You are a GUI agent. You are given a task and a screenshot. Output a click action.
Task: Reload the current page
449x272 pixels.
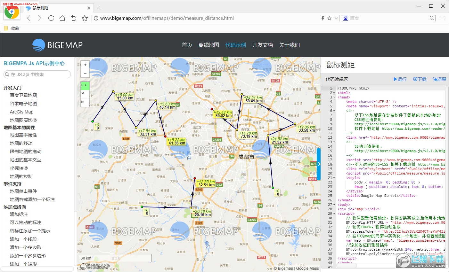click(x=51, y=18)
